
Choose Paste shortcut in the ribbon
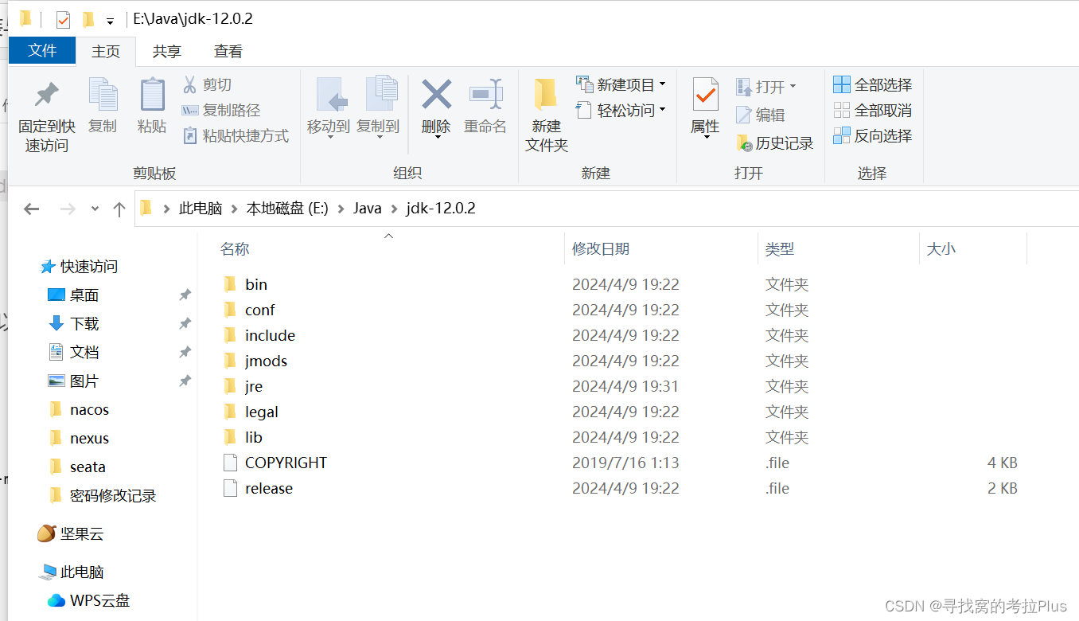[236, 135]
